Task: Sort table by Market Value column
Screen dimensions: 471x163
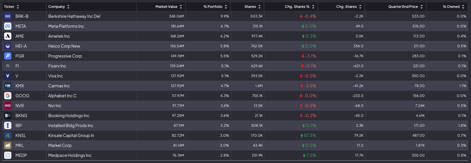Action: coord(169,7)
